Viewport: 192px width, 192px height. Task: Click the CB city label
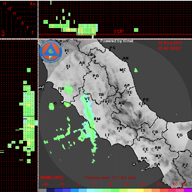155,132
